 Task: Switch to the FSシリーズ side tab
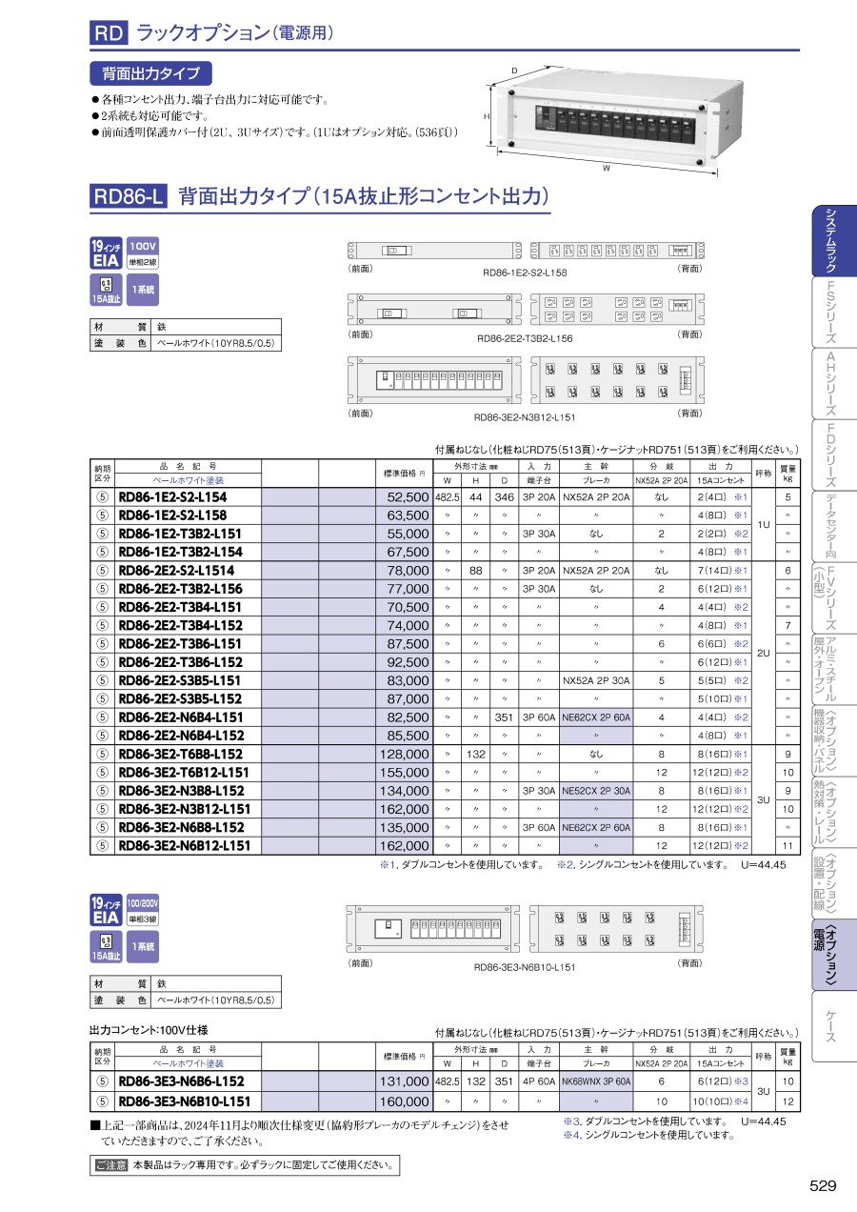coord(831,313)
